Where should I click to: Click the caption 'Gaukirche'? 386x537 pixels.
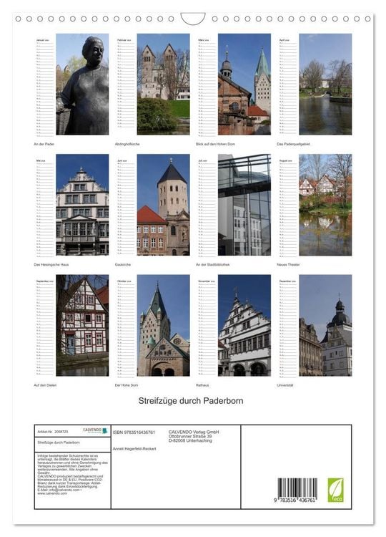pyautogui.click(x=123, y=265)
